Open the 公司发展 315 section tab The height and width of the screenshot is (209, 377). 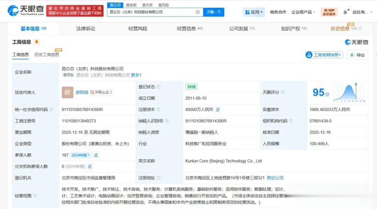click(x=242, y=29)
